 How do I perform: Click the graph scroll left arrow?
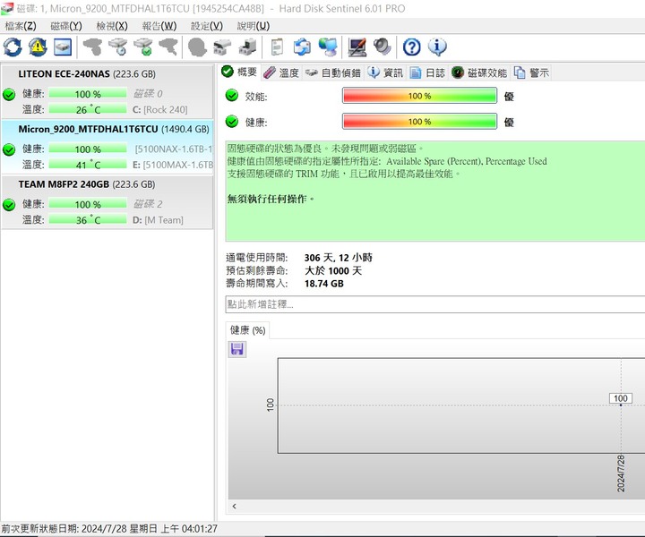234,507
